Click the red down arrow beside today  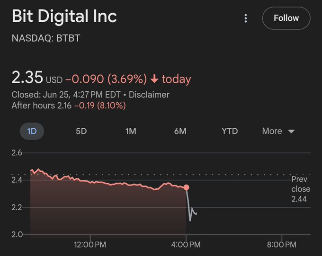(154, 79)
